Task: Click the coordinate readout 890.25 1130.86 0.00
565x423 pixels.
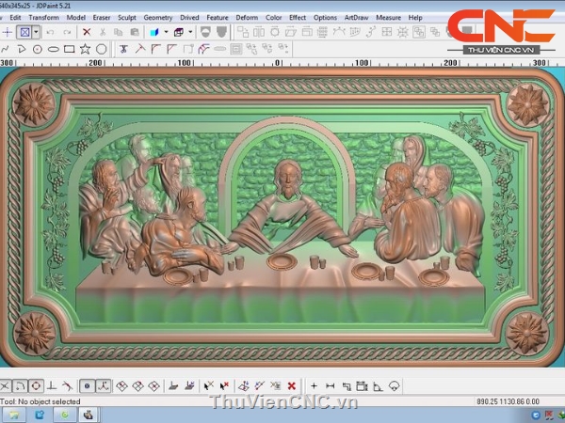Action: coord(508,401)
